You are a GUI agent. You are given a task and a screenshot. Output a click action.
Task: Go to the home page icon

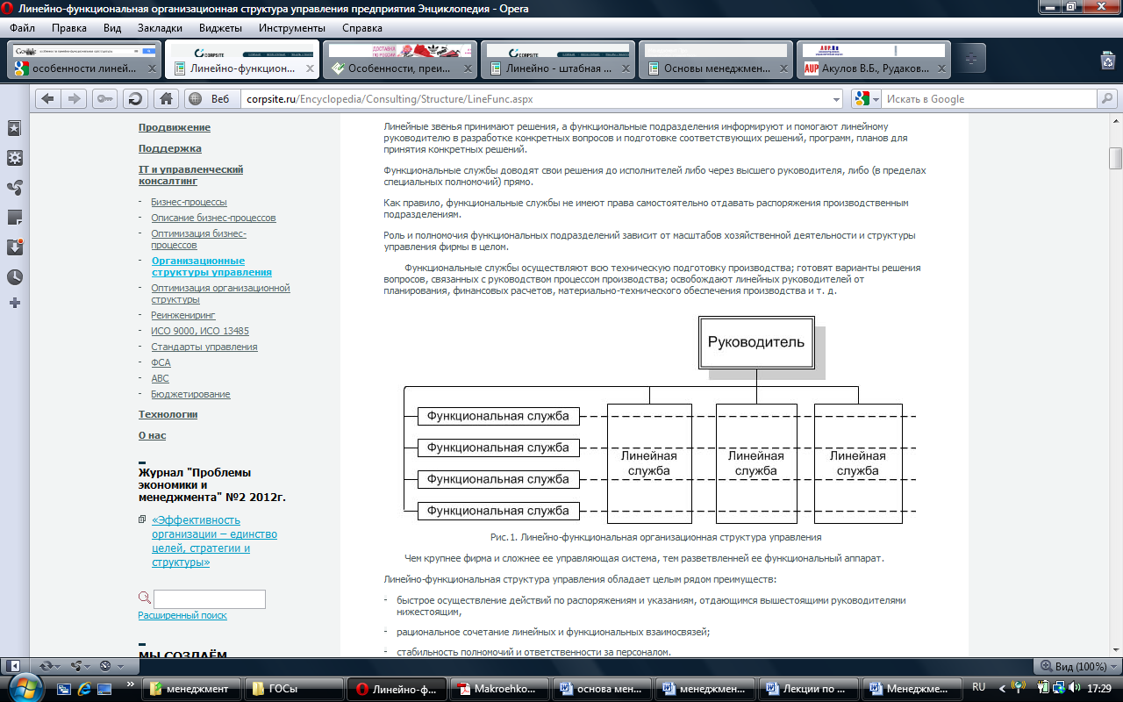[x=166, y=98]
